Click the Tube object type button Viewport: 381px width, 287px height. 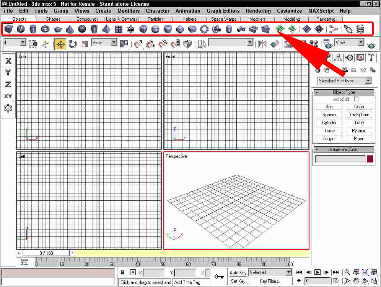tap(359, 123)
